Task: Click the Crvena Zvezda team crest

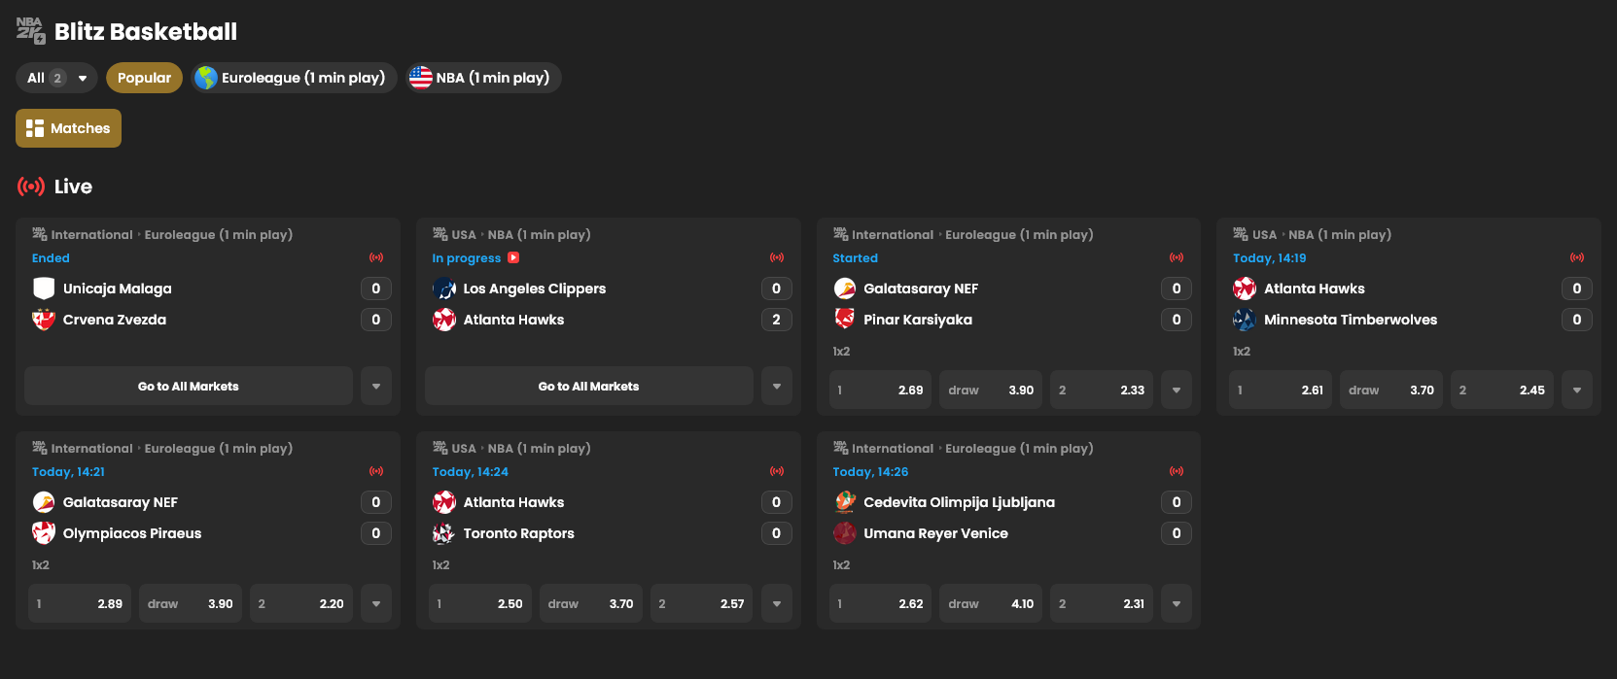Action: pyautogui.click(x=44, y=320)
